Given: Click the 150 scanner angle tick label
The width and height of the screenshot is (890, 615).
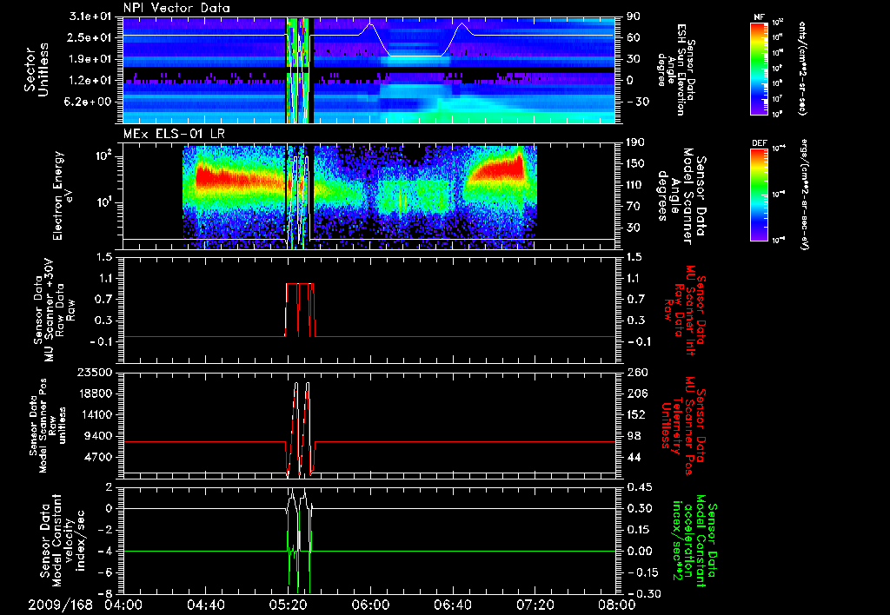Looking at the screenshot, I should 635,164.
